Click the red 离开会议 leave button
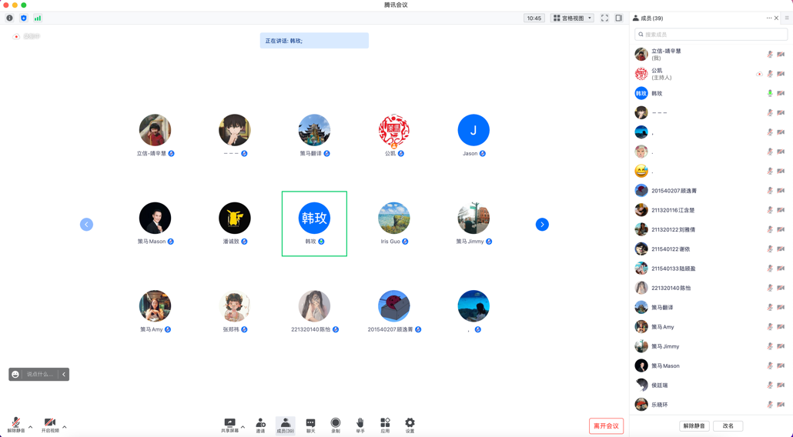Viewport: 793px width, 437px height. click(x=606, y=426)
